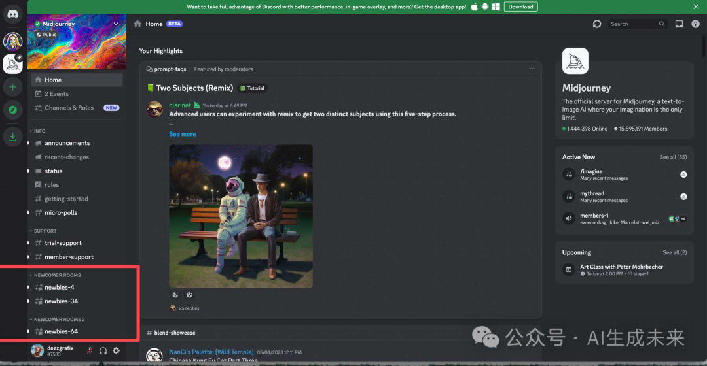Image resolution: width=707 pixels, height=366 pixels.
Task: Add a server with the plus icon
Action: (12, 87)
